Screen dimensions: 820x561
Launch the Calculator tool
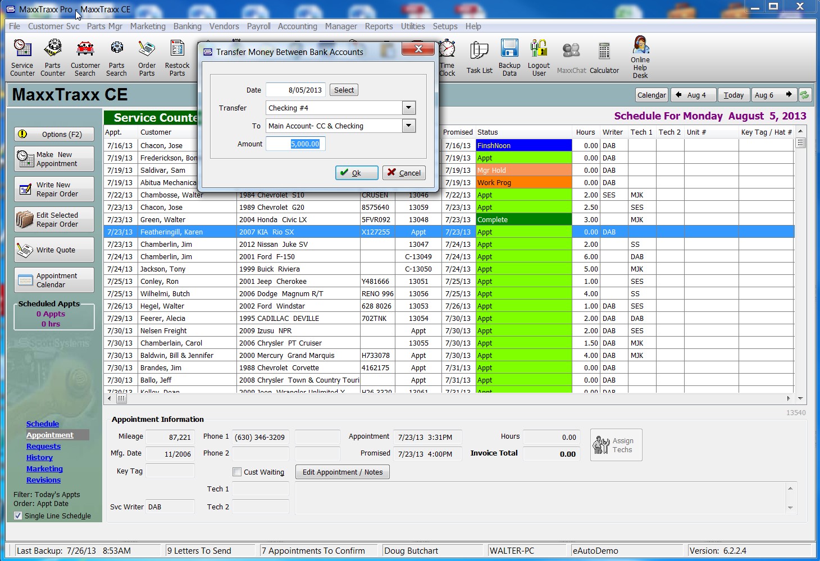pos(604,58)
